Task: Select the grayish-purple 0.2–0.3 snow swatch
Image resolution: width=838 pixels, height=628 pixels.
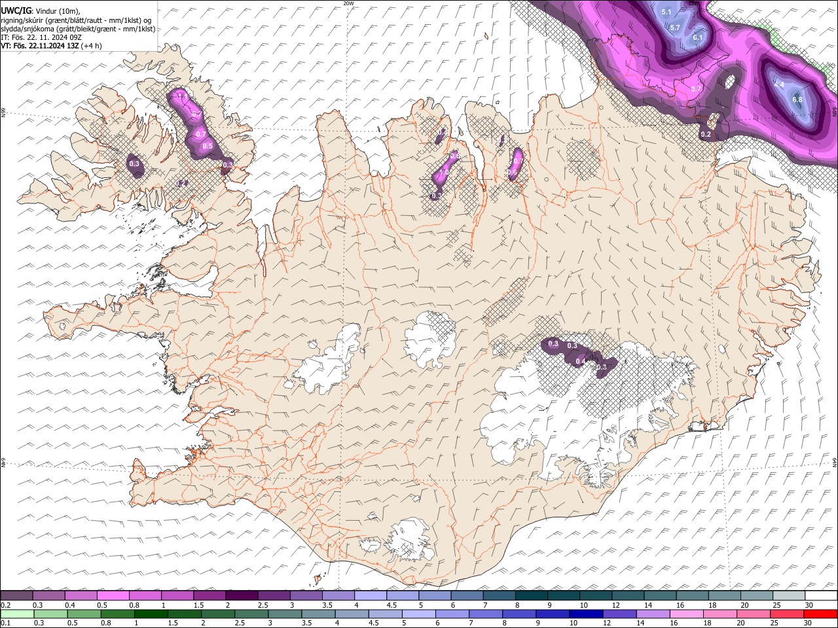Action: tap(16, 595)
